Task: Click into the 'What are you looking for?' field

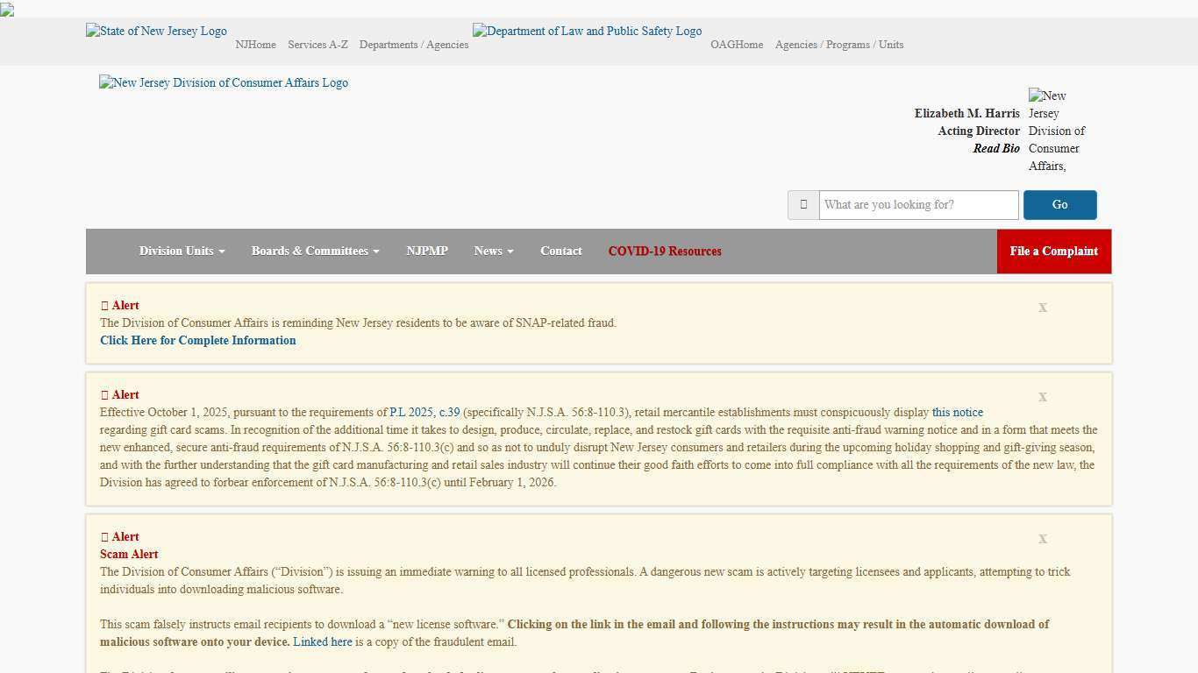Action: (918, 205)
